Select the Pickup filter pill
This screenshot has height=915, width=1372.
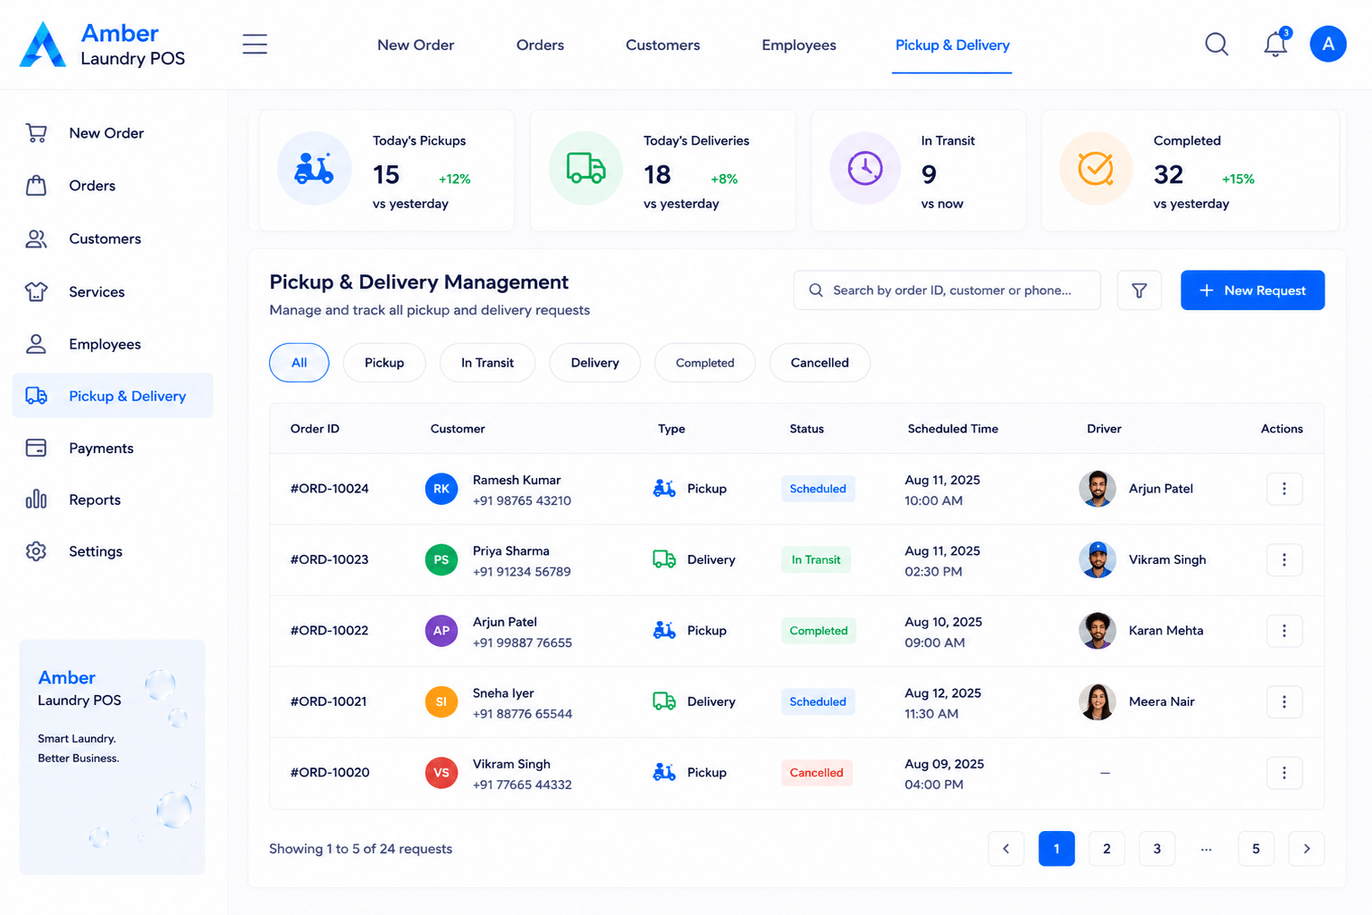384,363
